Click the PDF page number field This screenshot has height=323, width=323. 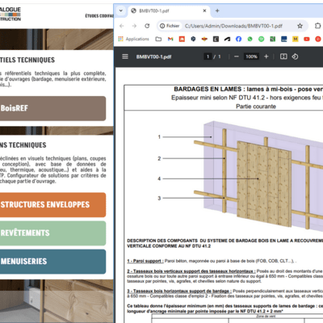[208, 57]
